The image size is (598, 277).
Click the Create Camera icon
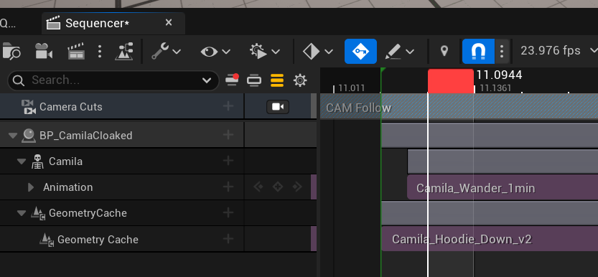[44, 51]
